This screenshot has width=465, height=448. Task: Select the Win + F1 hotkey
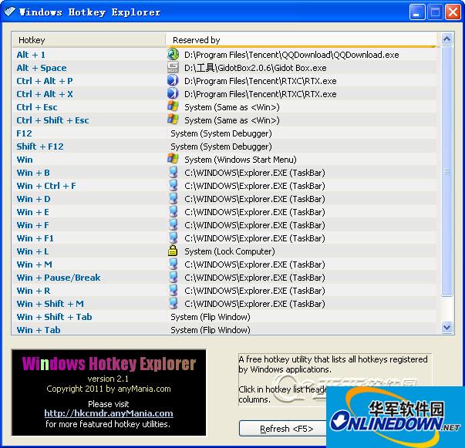point(35,237)
